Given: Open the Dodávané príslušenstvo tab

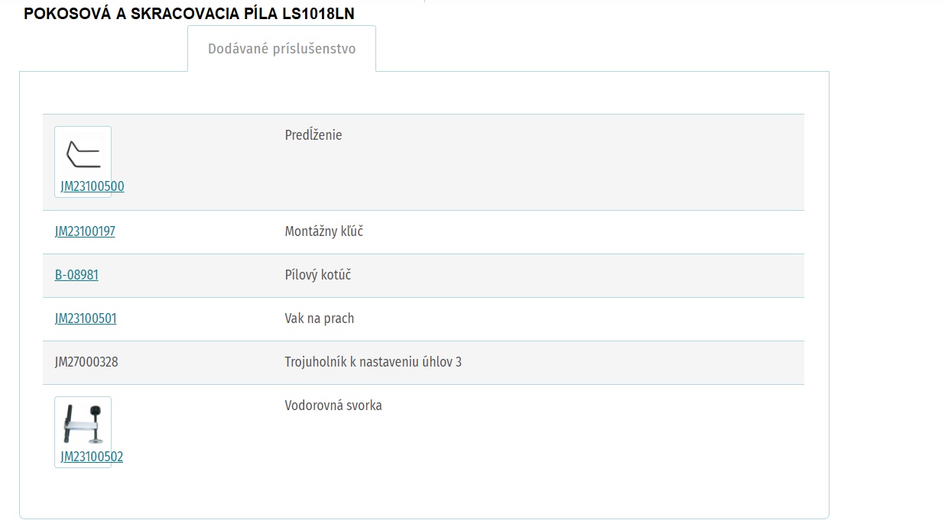Looking at the screenshot, I should [x=281, y=49].
